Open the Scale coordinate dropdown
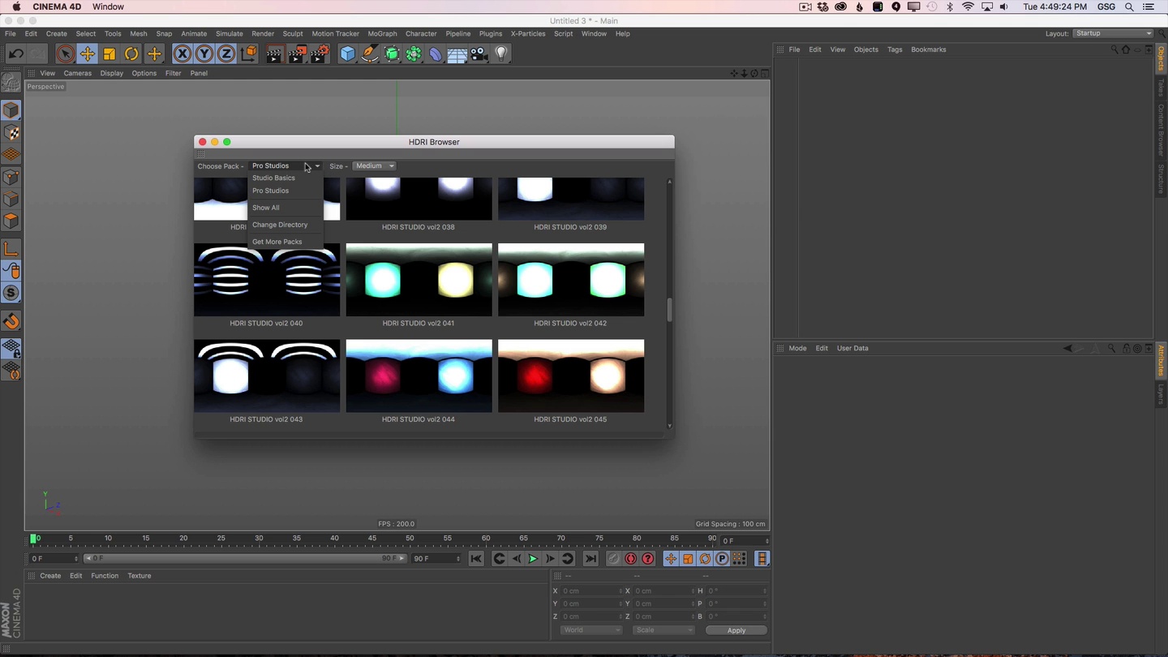1168x657 pixels. click(x=663, y=630)
